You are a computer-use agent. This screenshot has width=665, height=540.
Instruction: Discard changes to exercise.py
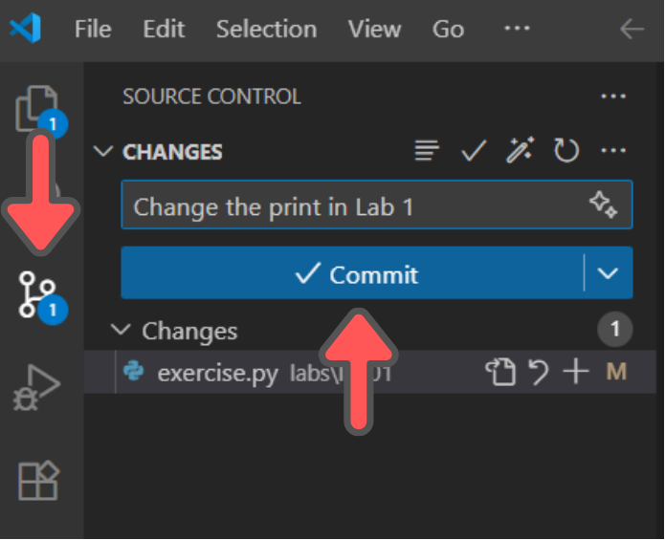(x=539, y=372)
